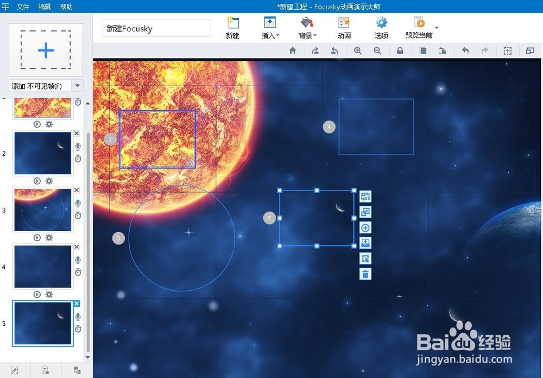Click the home view icon in canvas toolbar
Screen dimensions: 543x378
[x=293, y=51]
